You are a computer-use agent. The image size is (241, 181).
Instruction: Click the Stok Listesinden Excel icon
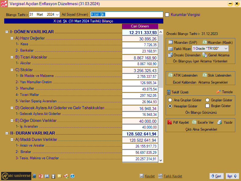(205, 75)
